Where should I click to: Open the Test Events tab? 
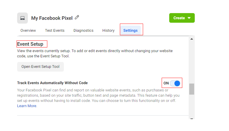click(55, 30)
